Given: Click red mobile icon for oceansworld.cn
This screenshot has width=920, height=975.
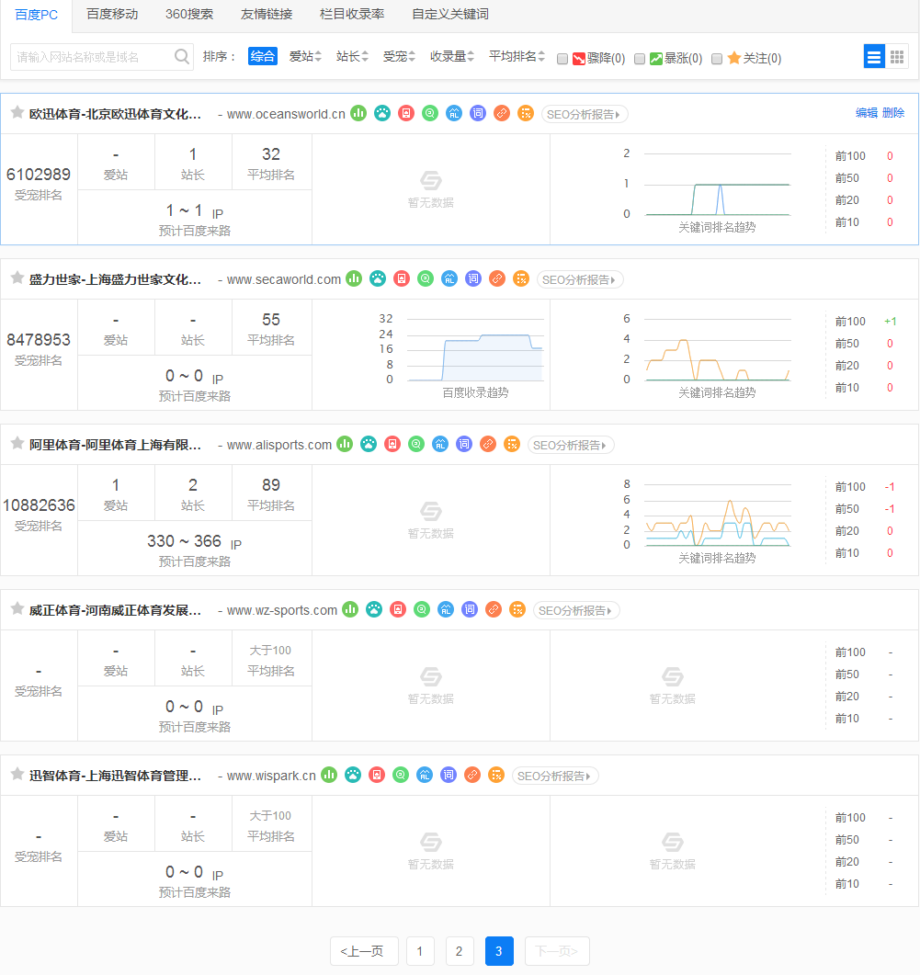Looking at the screenshot, I should [x=406, y=113].
